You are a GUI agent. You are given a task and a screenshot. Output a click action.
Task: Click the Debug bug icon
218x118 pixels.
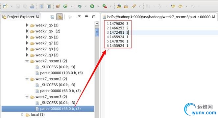(80, 6)
